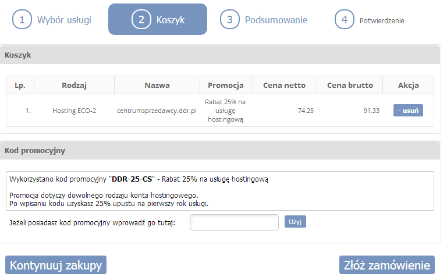
Task: Focus the promo code input field
Action: pos(234,222)
